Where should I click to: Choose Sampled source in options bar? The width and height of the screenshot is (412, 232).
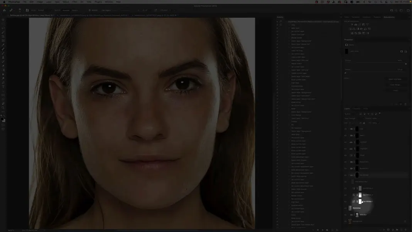[66, 10]
